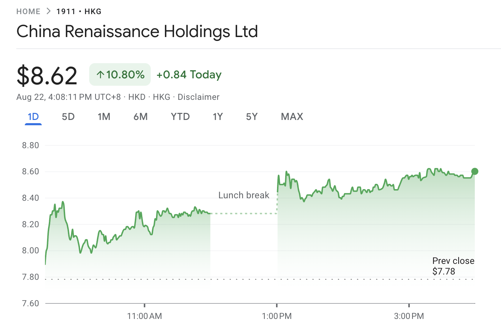501x332 pixels.
Task: Select the 1Y time range
Action: coord(218,116)
